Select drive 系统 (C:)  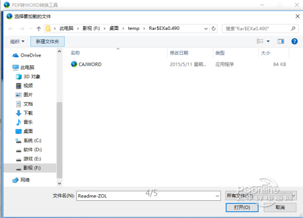pyautogui.click(x=29, y=141)
